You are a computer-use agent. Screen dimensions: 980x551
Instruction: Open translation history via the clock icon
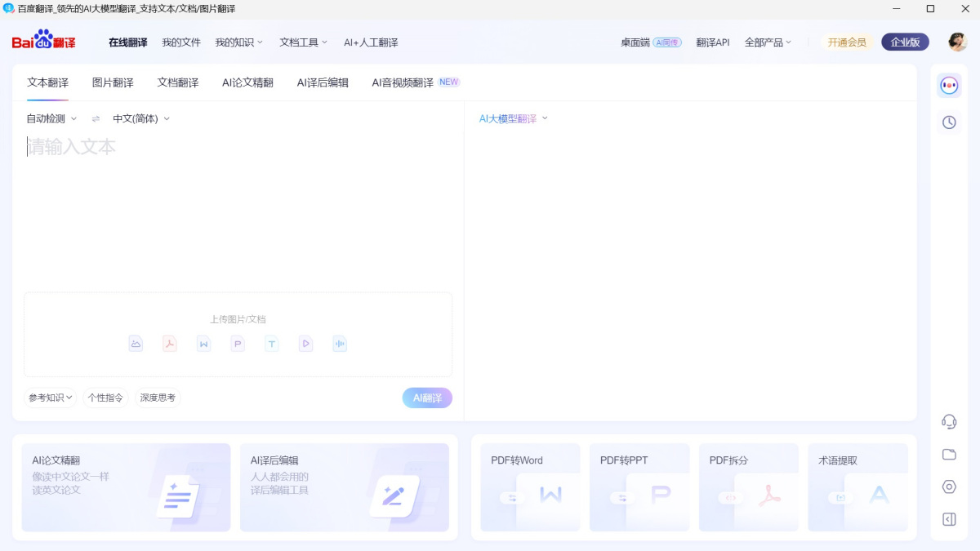(x=948, y=122)
